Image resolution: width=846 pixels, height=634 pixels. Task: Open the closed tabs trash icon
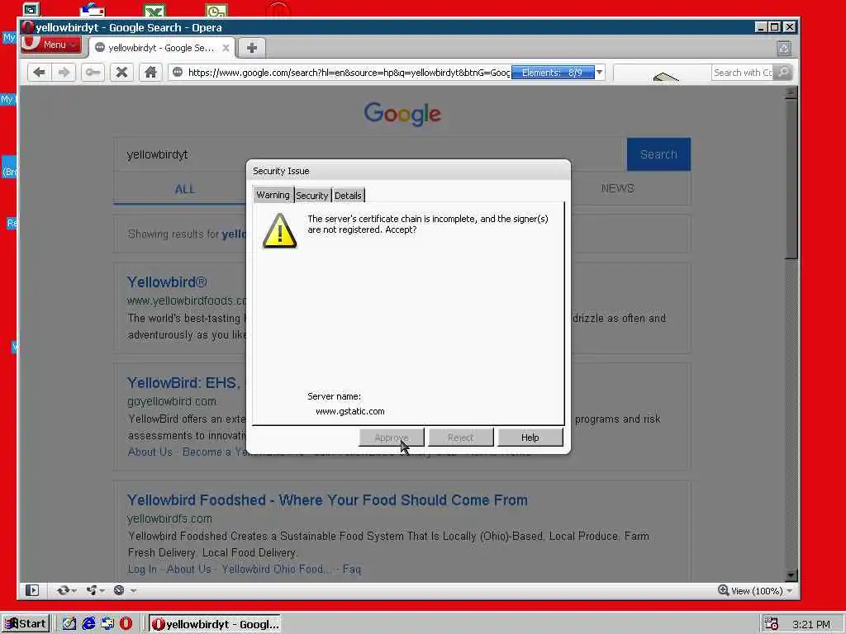pos(784,49)
